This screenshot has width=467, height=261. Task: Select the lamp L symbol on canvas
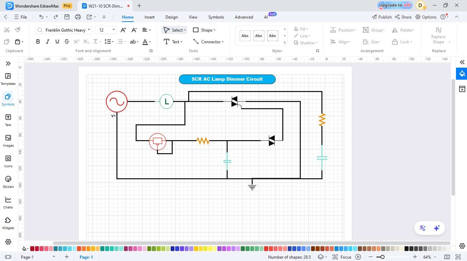tap(167, 102)
